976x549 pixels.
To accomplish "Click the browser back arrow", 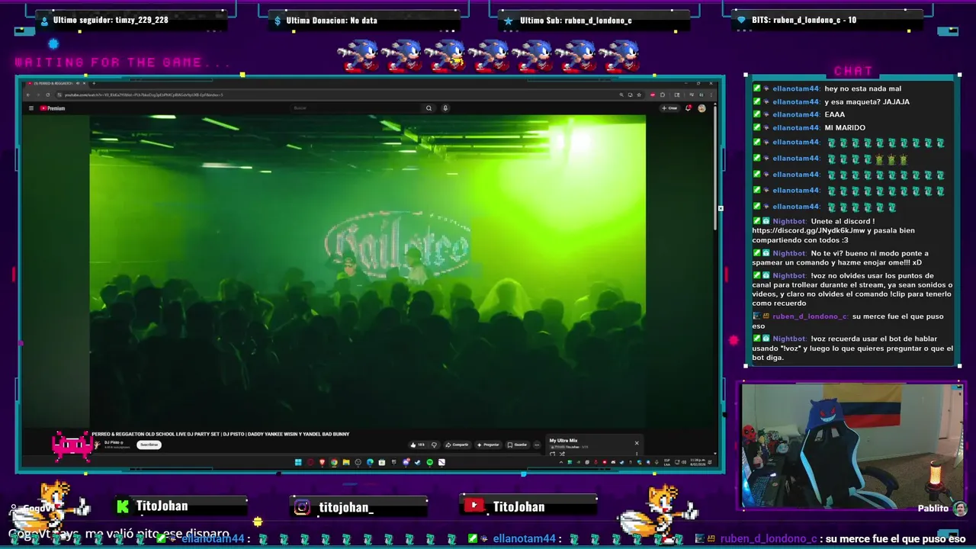I will coord(28,95).
